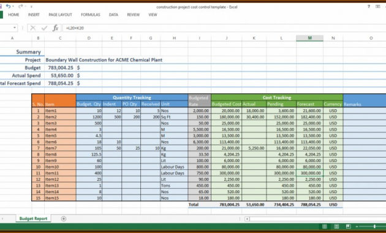The width and height of the screenshot is (386, 233).
Task: Open the HOME ribbon tab
Action: coord(13,15)
